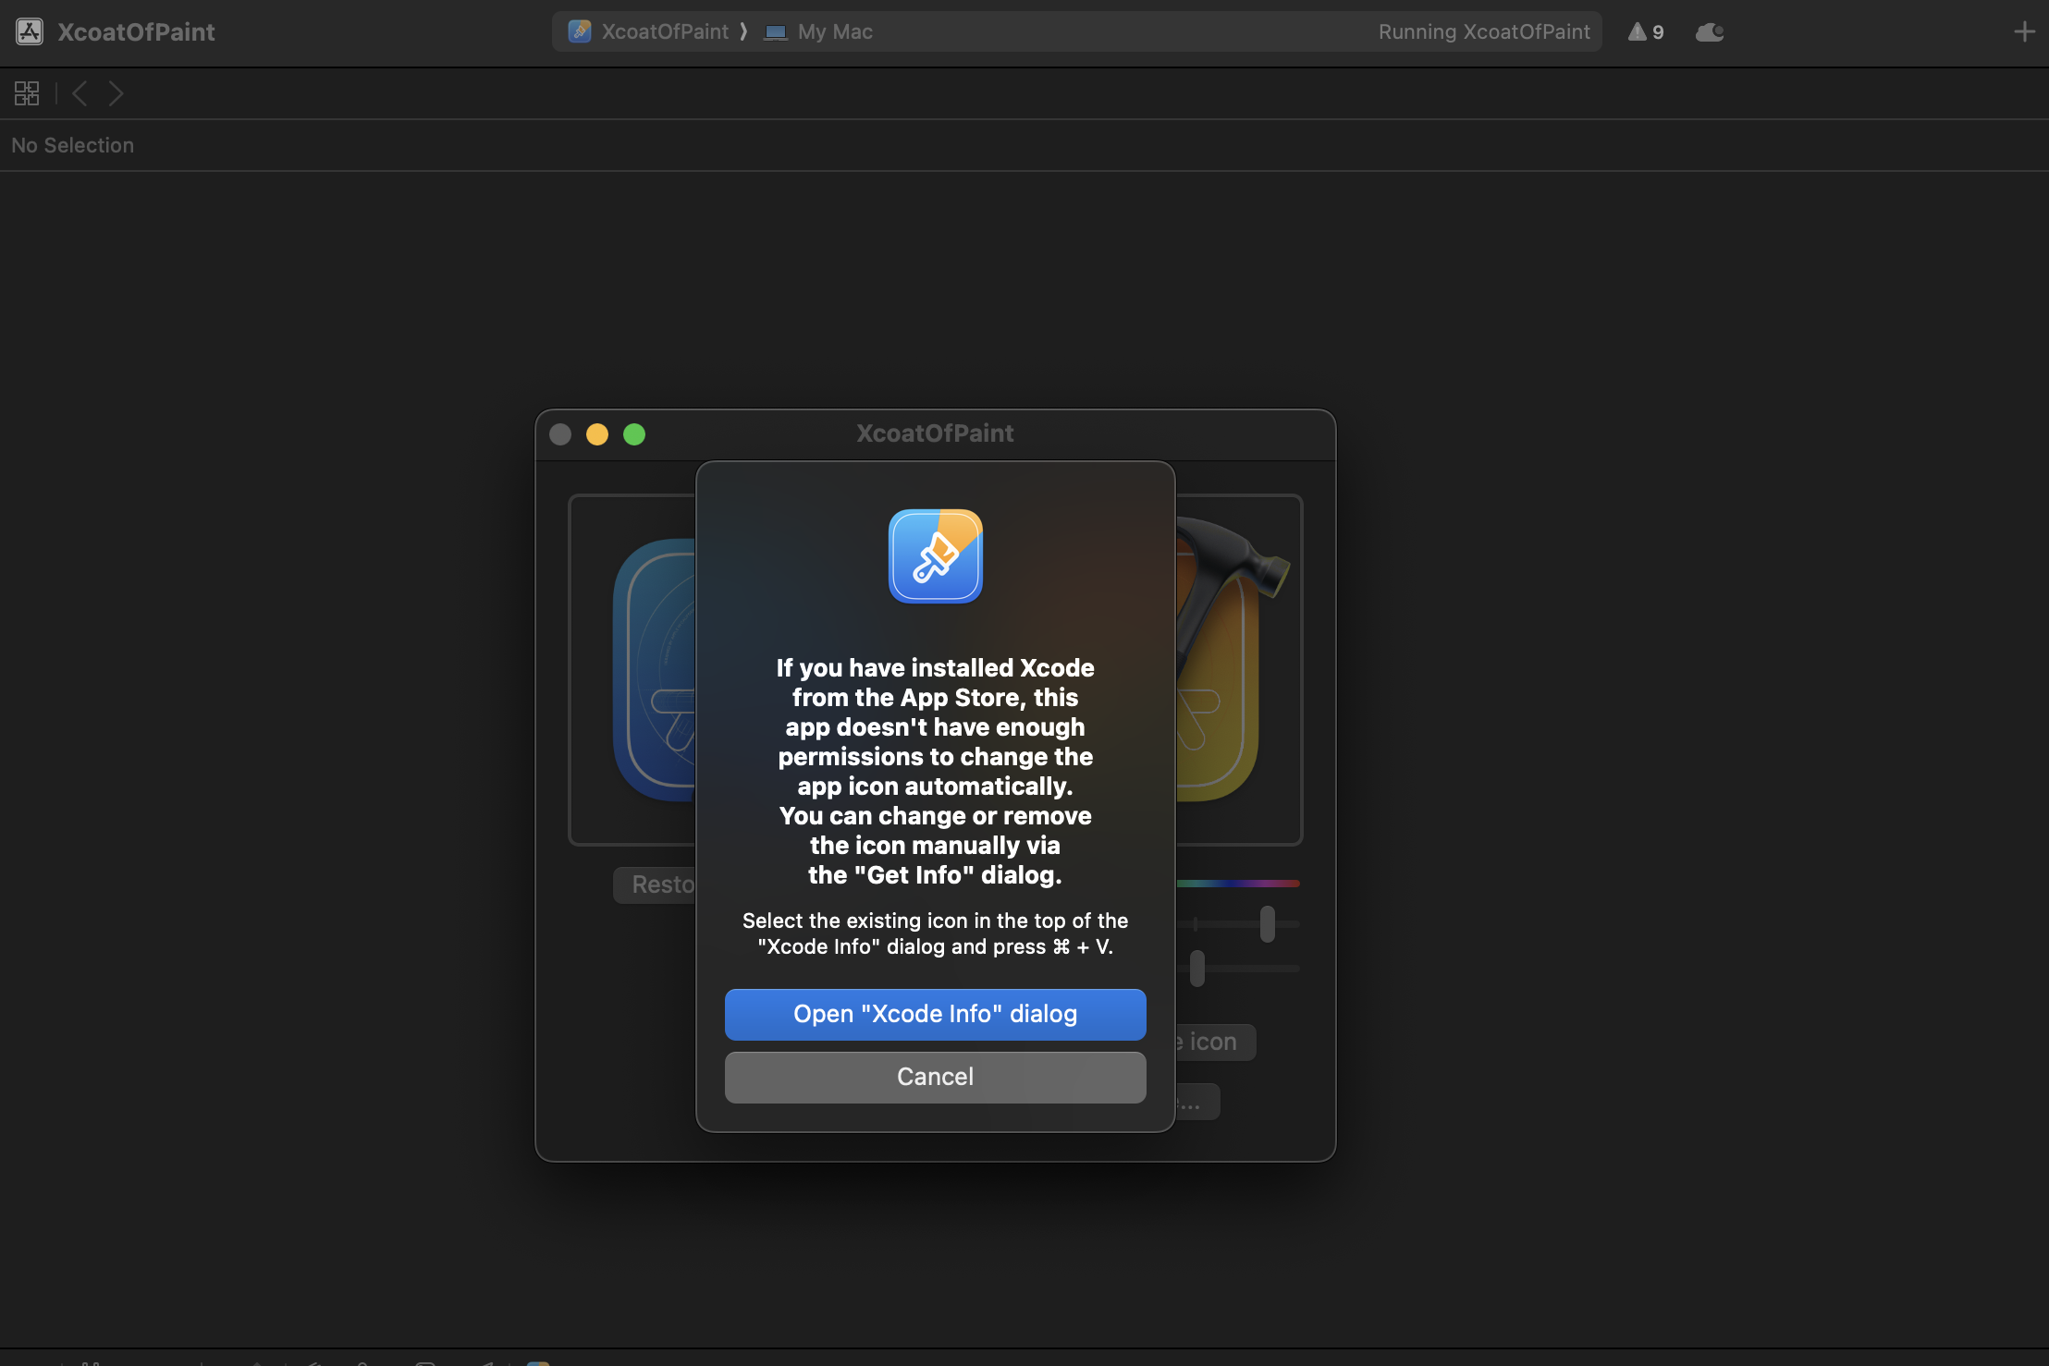Screen dimensions: 2049x1366
Task: Click the rainbow hue color bar
Action: click(1239, 884)
